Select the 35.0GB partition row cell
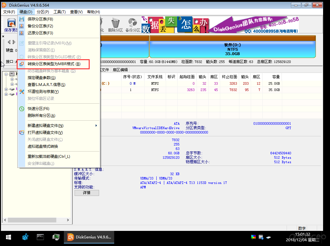Viewport: 330px width, 246px height. tap(274, 90)
